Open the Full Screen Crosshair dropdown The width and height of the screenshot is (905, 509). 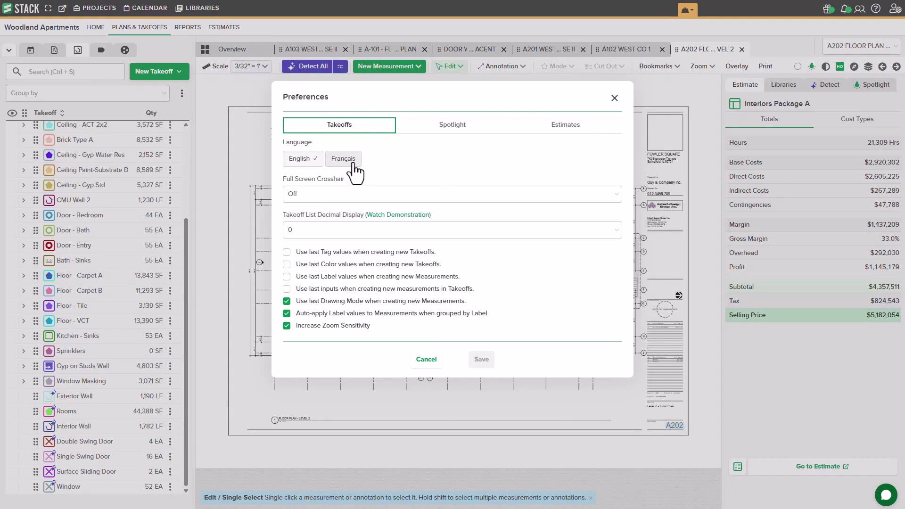[x=452, y=194]
